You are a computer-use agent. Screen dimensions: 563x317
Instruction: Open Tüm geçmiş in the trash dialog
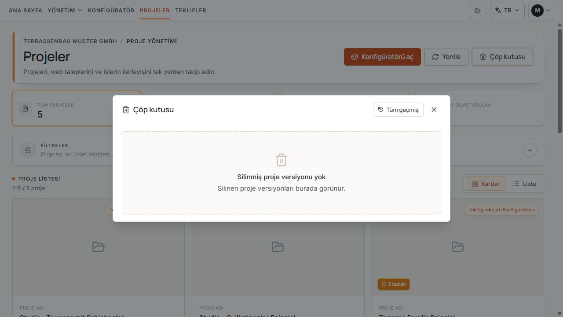398,110
